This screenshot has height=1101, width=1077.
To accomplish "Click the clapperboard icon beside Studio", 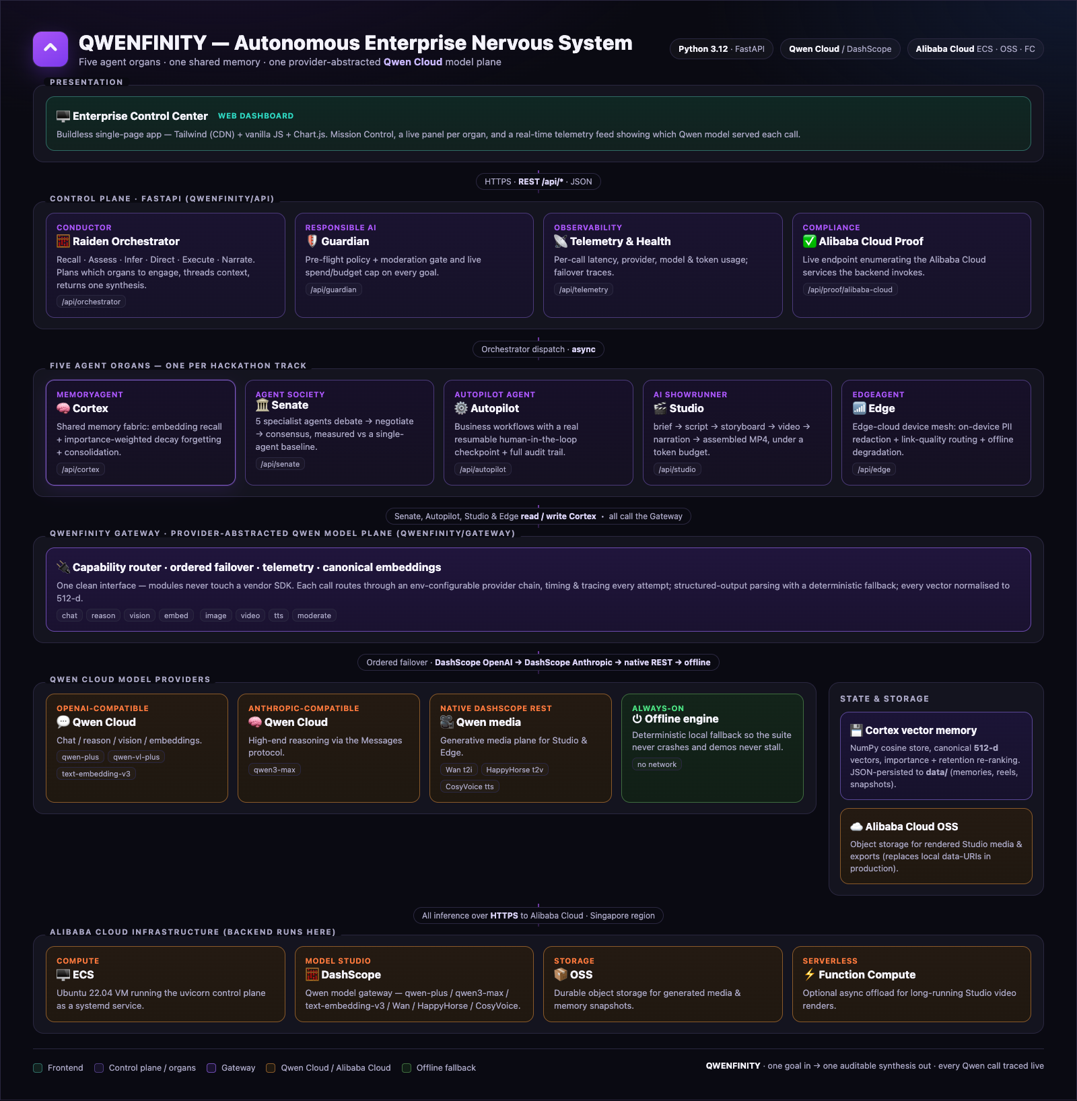I will (x=660, y=408).
